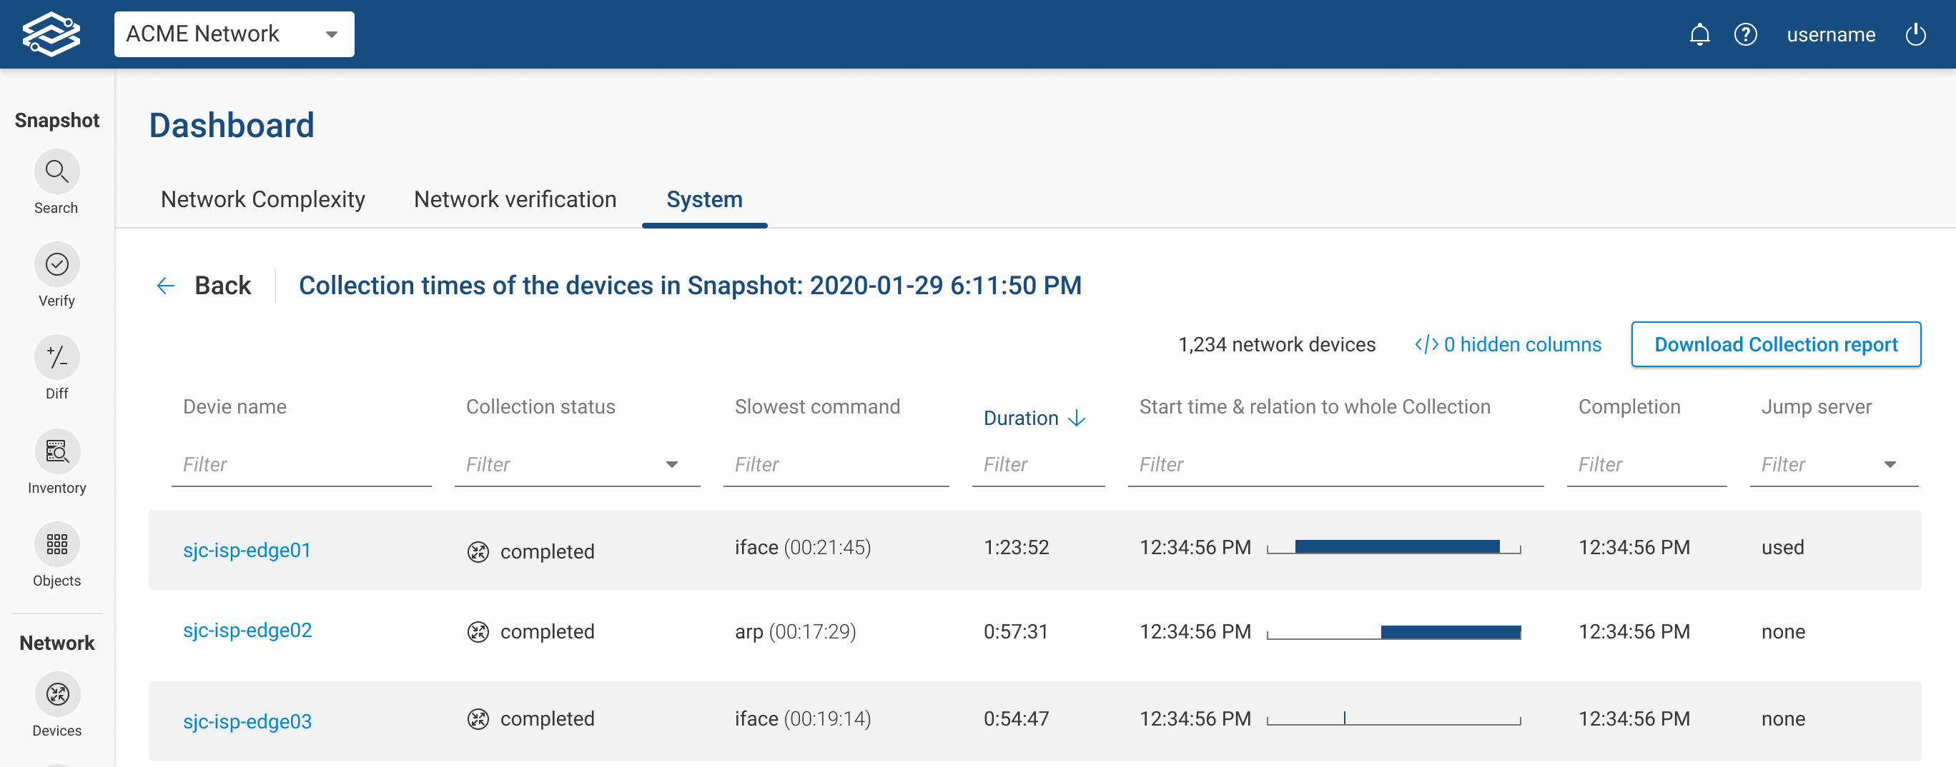This screenshot has height=767, width=1956.
Task: Toggle the Duration column sort order
Action: (1034, 418)
